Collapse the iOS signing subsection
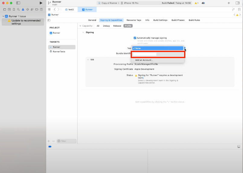The image size is (243, 173). coord(88,60)
